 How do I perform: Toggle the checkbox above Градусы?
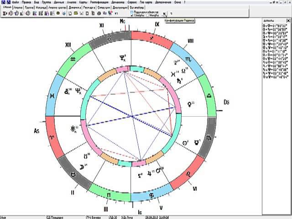click(132, 12)
